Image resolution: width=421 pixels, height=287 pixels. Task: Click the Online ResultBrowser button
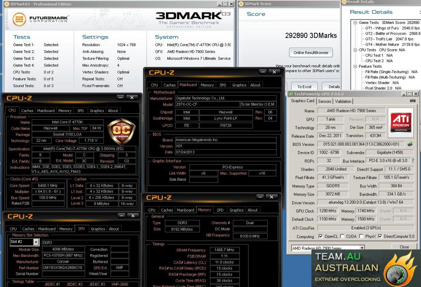(x=311, y=53)
